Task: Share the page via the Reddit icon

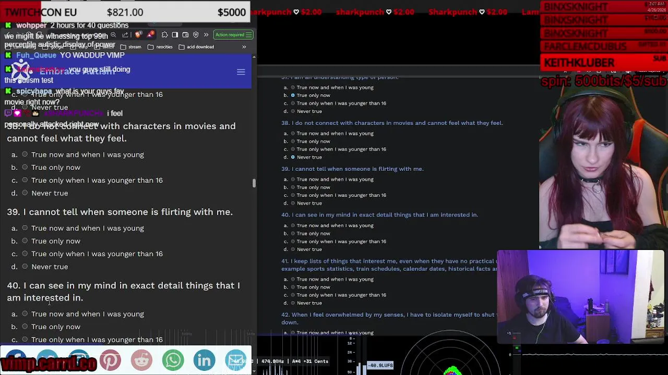Action: tap(141, 360)
